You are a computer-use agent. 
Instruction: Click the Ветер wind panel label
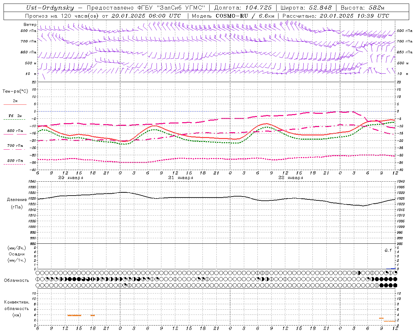tap(30, 25)
